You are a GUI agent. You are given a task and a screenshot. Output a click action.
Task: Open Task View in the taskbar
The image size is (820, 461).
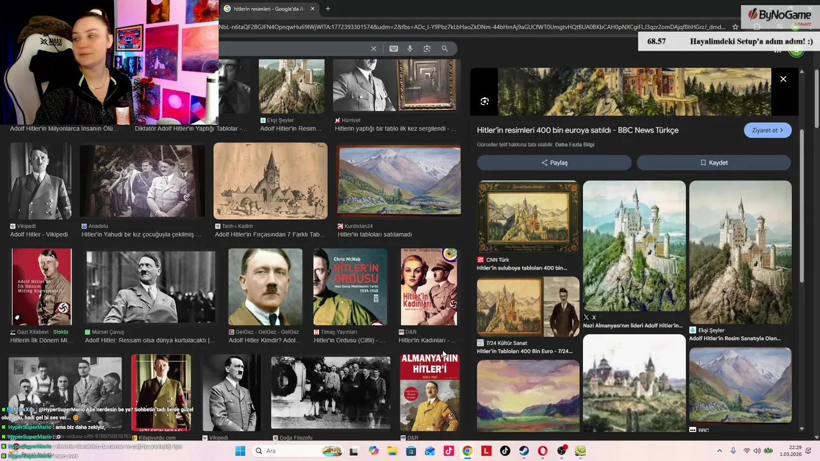tap(354, 451)
